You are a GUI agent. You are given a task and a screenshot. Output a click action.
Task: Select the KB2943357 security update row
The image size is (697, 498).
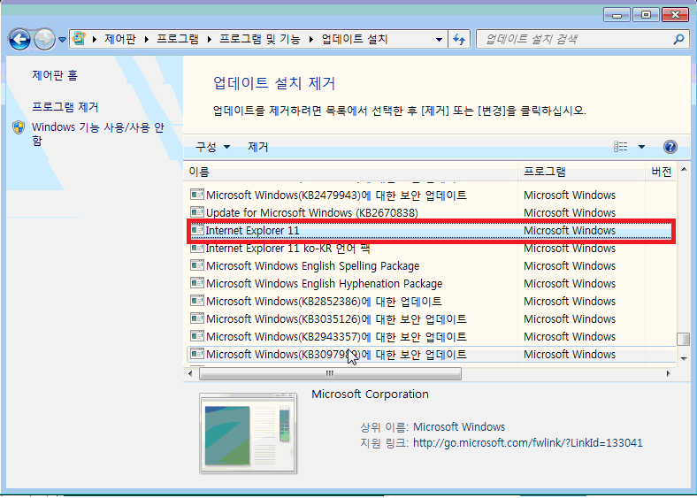tap(430, 337)
